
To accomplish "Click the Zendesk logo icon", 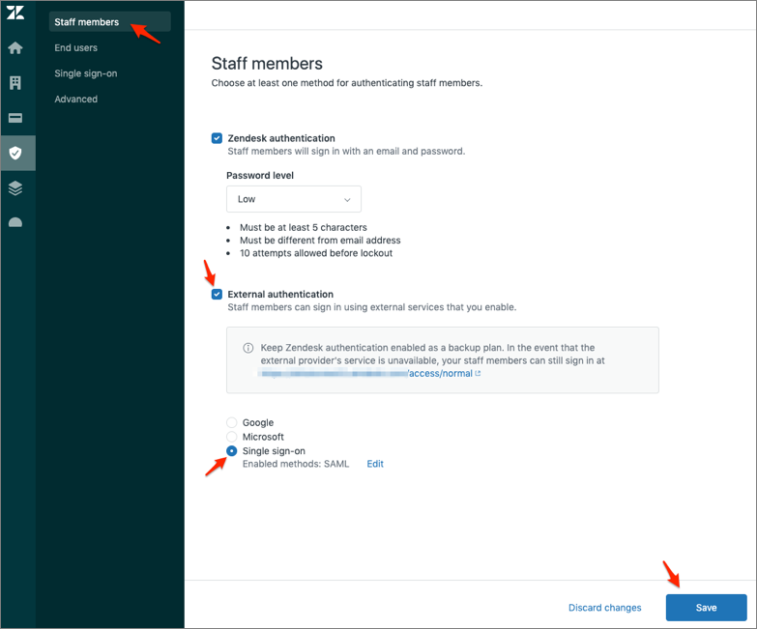I will (15, 14).
